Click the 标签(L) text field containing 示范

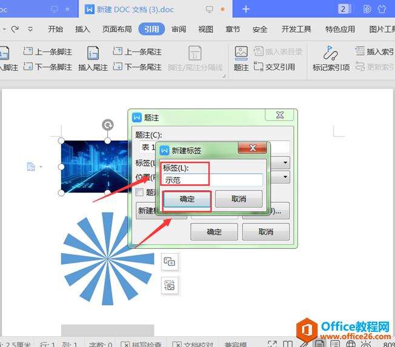pyautogui.click(x=213, y=180)
